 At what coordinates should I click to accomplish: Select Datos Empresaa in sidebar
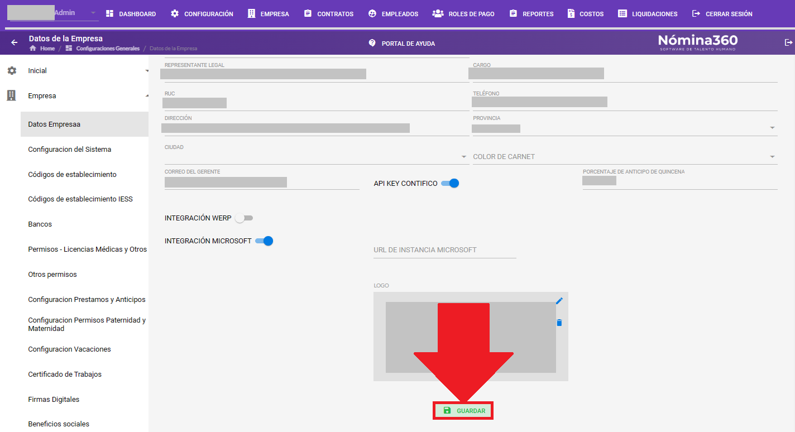click(84, 124)
